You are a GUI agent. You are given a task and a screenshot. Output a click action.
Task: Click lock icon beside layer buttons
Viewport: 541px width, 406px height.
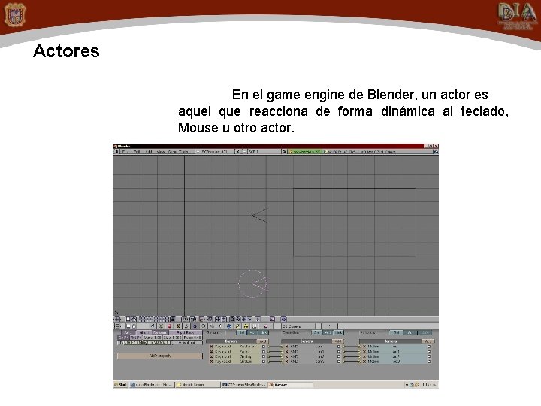pyautogui.click(x=173, y=319)
